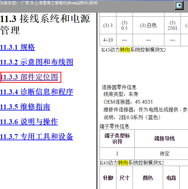Click table cell (3) 白色
This screenshot has width=188, height=189.
(x=148, y=25)
